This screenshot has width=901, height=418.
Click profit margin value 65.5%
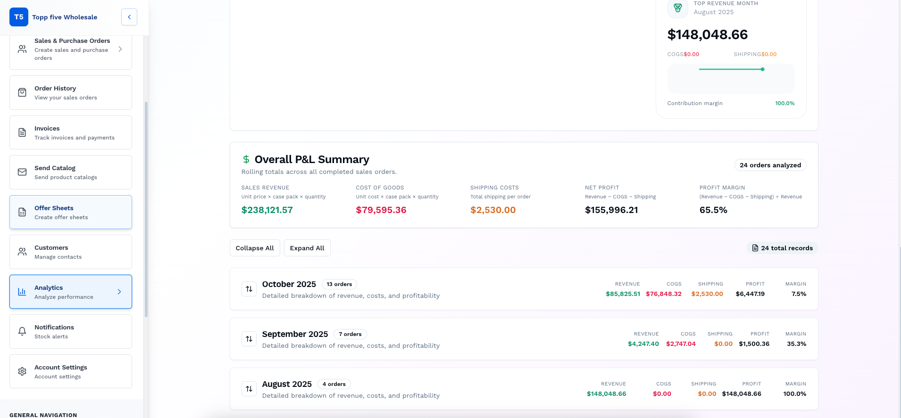[x=713, y=210]
